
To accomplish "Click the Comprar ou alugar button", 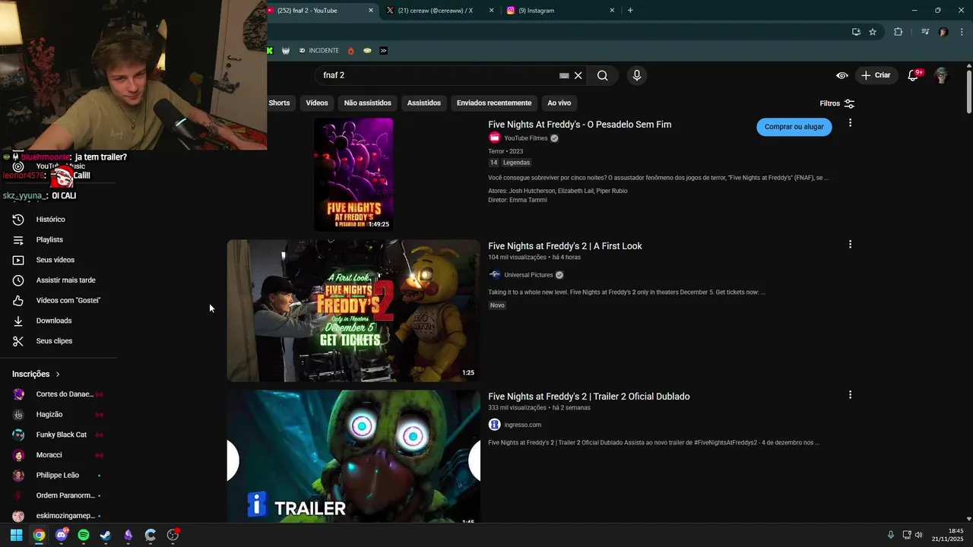I will [x=794, y=127].
